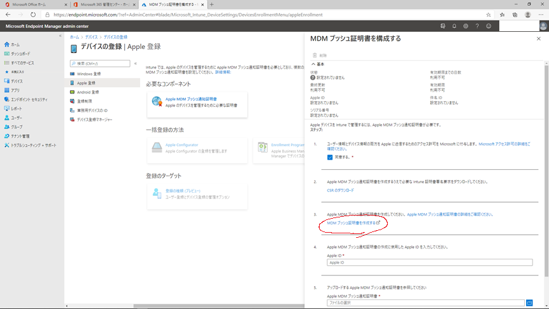
Task: Click the feedback smiley icon
Action: pos(488,26)
